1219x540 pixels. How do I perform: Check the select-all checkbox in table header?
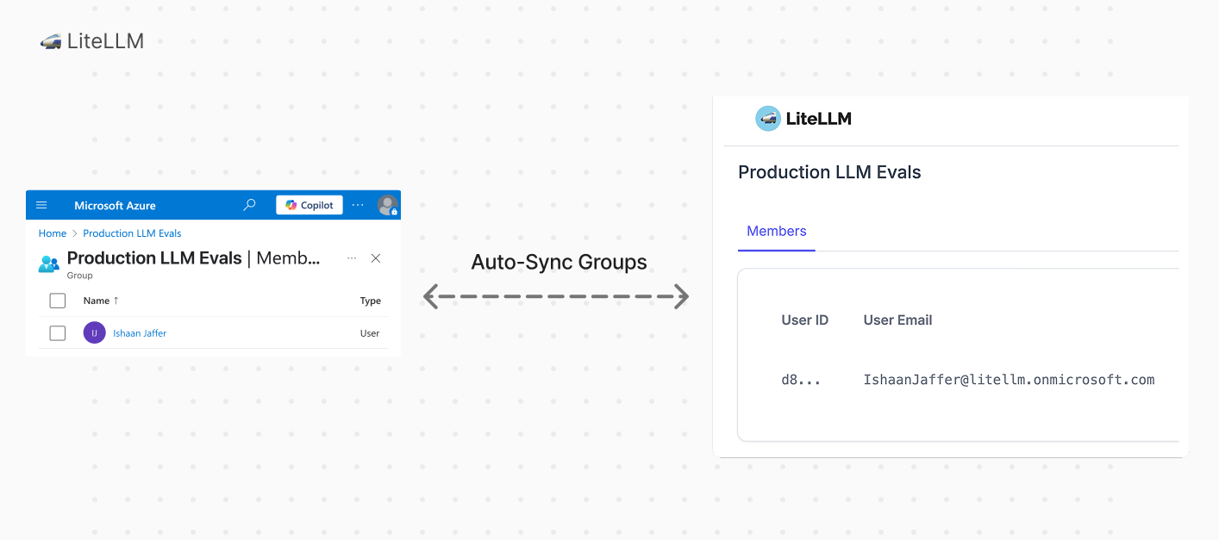58,301
